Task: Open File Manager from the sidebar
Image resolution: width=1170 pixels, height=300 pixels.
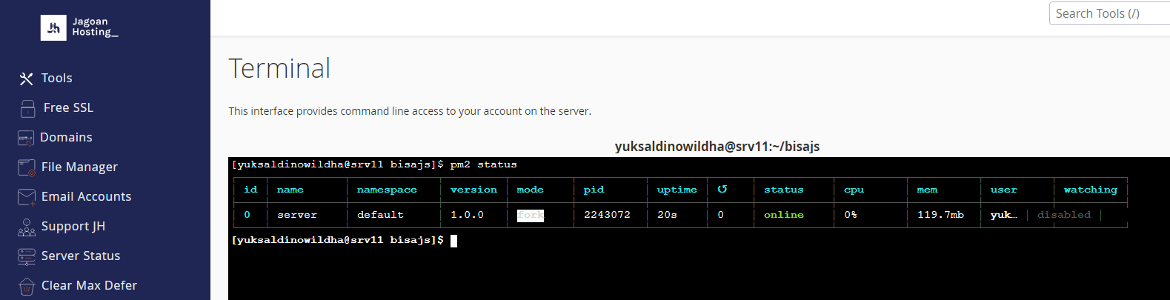Action: (x=79, y=167)
